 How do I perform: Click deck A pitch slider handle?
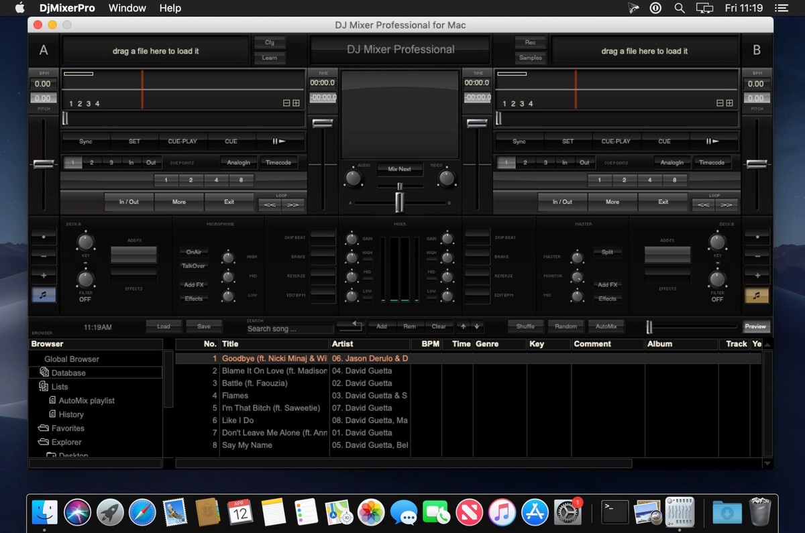(44, 164)
